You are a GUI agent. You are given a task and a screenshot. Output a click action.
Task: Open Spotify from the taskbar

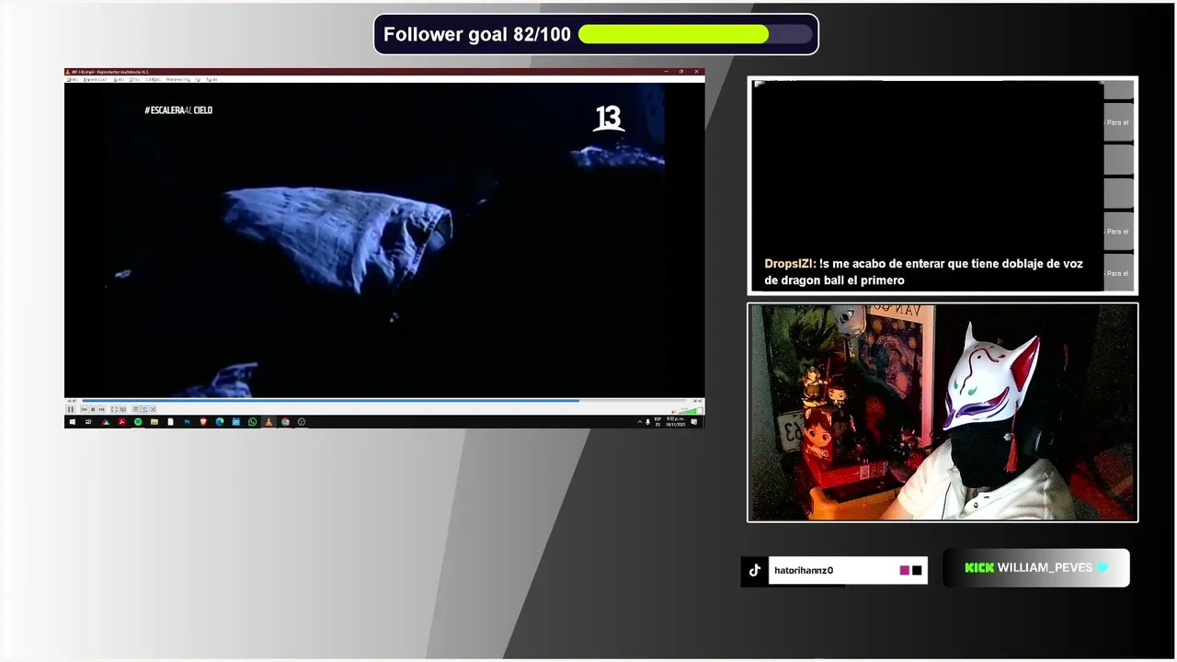tap(138, 422)
